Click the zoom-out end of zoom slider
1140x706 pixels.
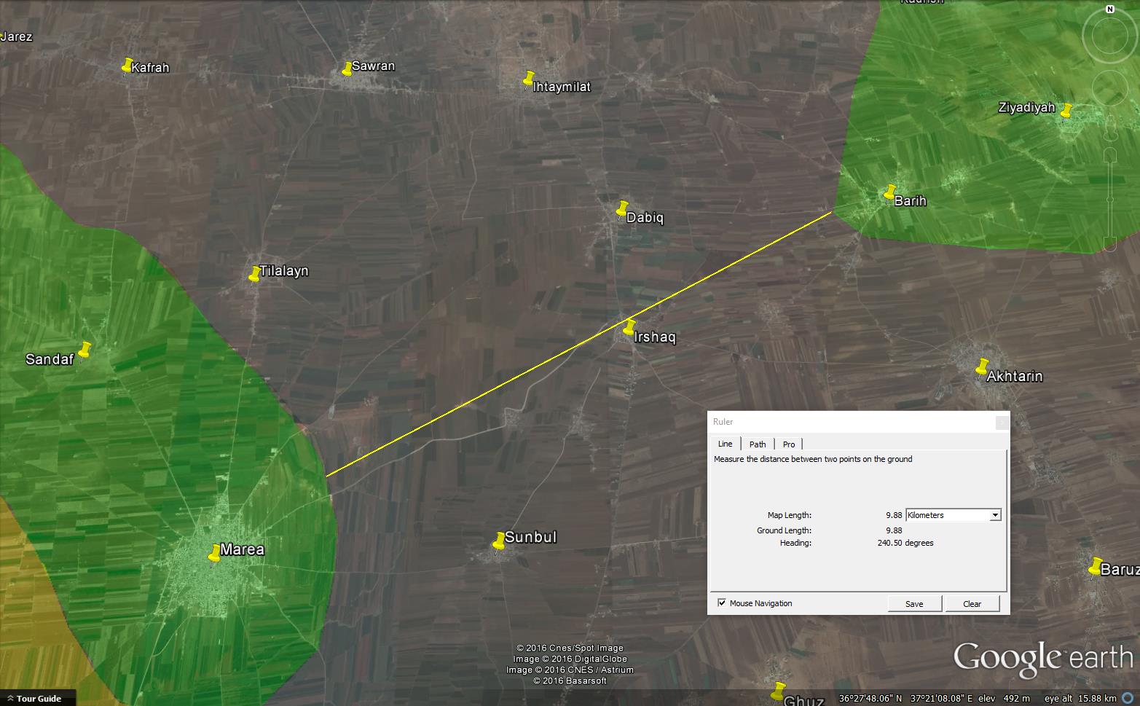coord(1110,244)
